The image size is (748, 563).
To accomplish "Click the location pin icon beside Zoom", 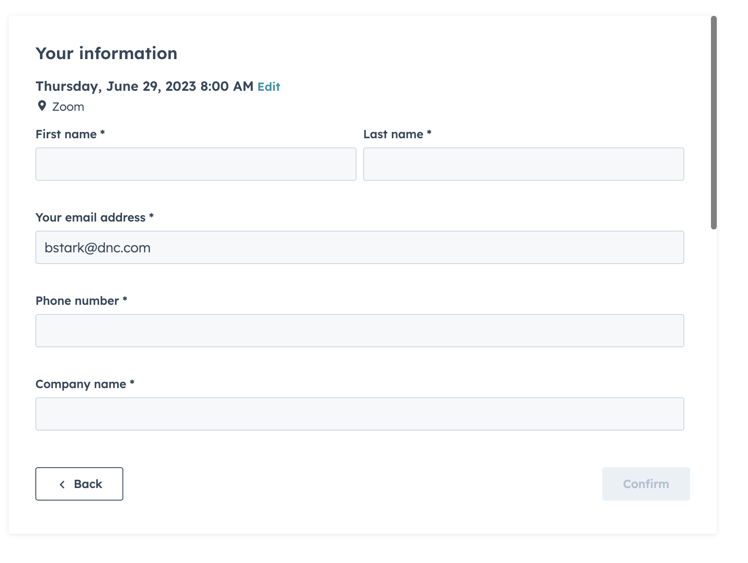I will [x=42, y=106].
